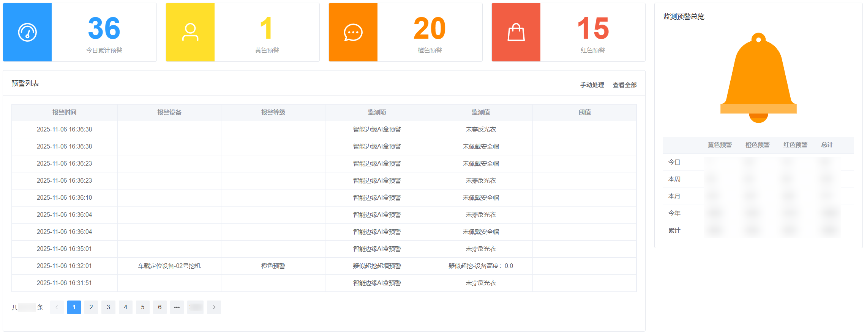This screenshot has height=335, width=867.
Task: Click the yellow user profile icon
Action: (x=190, y=33)
